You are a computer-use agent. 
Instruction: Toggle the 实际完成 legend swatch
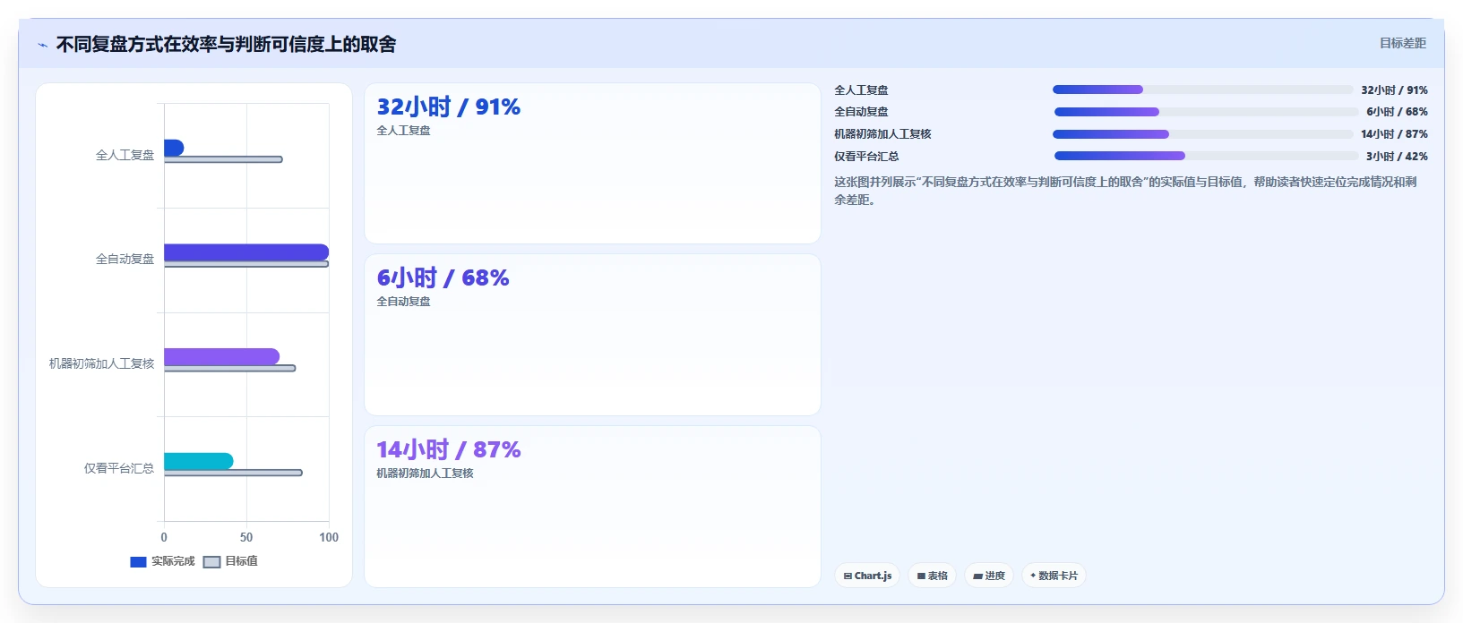[138, 562]
